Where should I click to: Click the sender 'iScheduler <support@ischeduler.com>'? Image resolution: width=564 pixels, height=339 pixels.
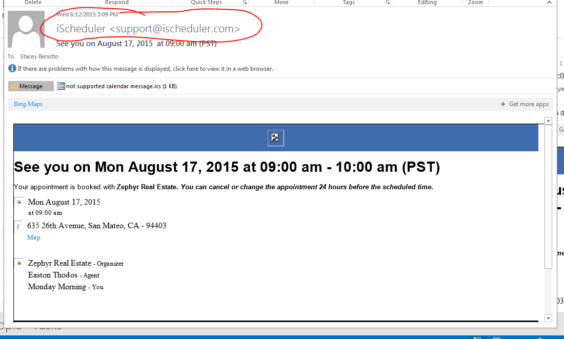148,28
